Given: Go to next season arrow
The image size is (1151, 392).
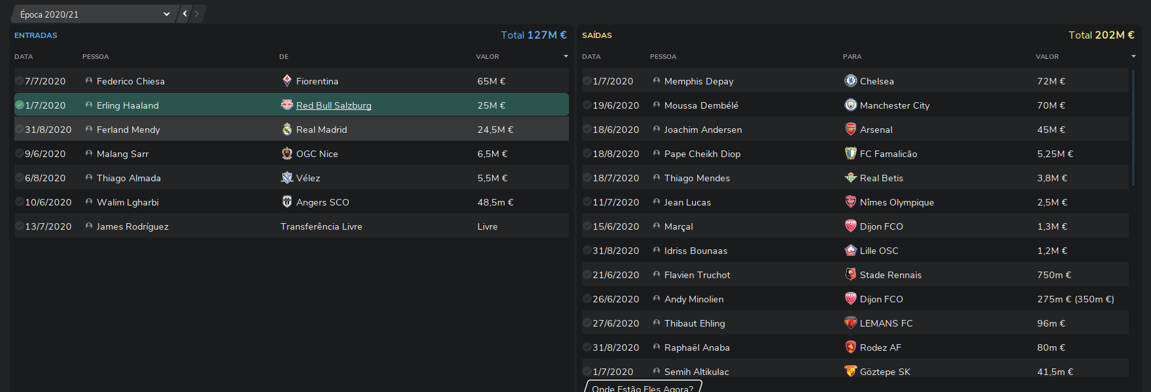Looking at the screenshot, I should [x=196, y=14].
